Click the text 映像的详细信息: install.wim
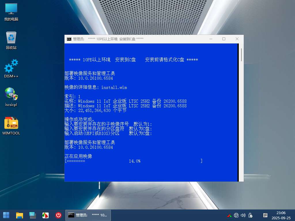This screenshot has width=295, height=221. coord(96,87)
